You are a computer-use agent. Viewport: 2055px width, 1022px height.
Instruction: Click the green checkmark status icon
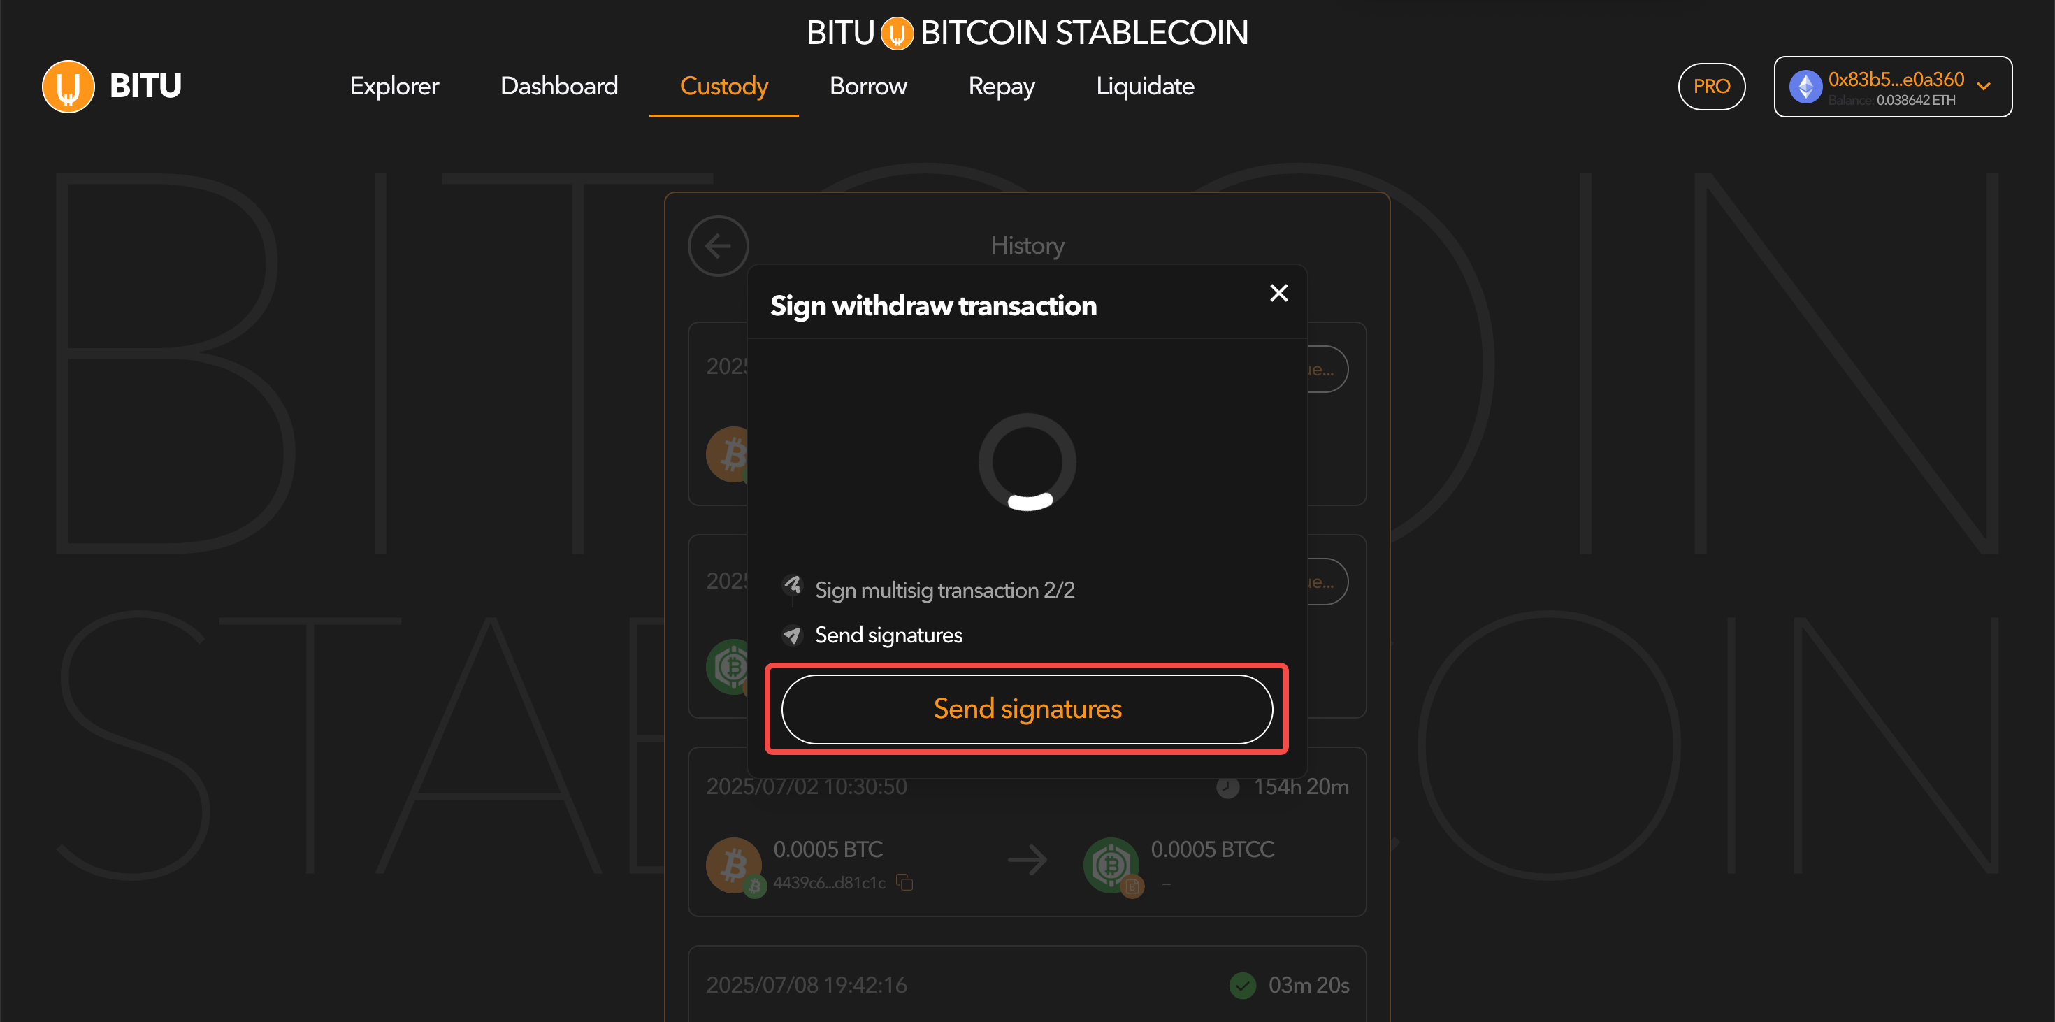pos(1242,986)
